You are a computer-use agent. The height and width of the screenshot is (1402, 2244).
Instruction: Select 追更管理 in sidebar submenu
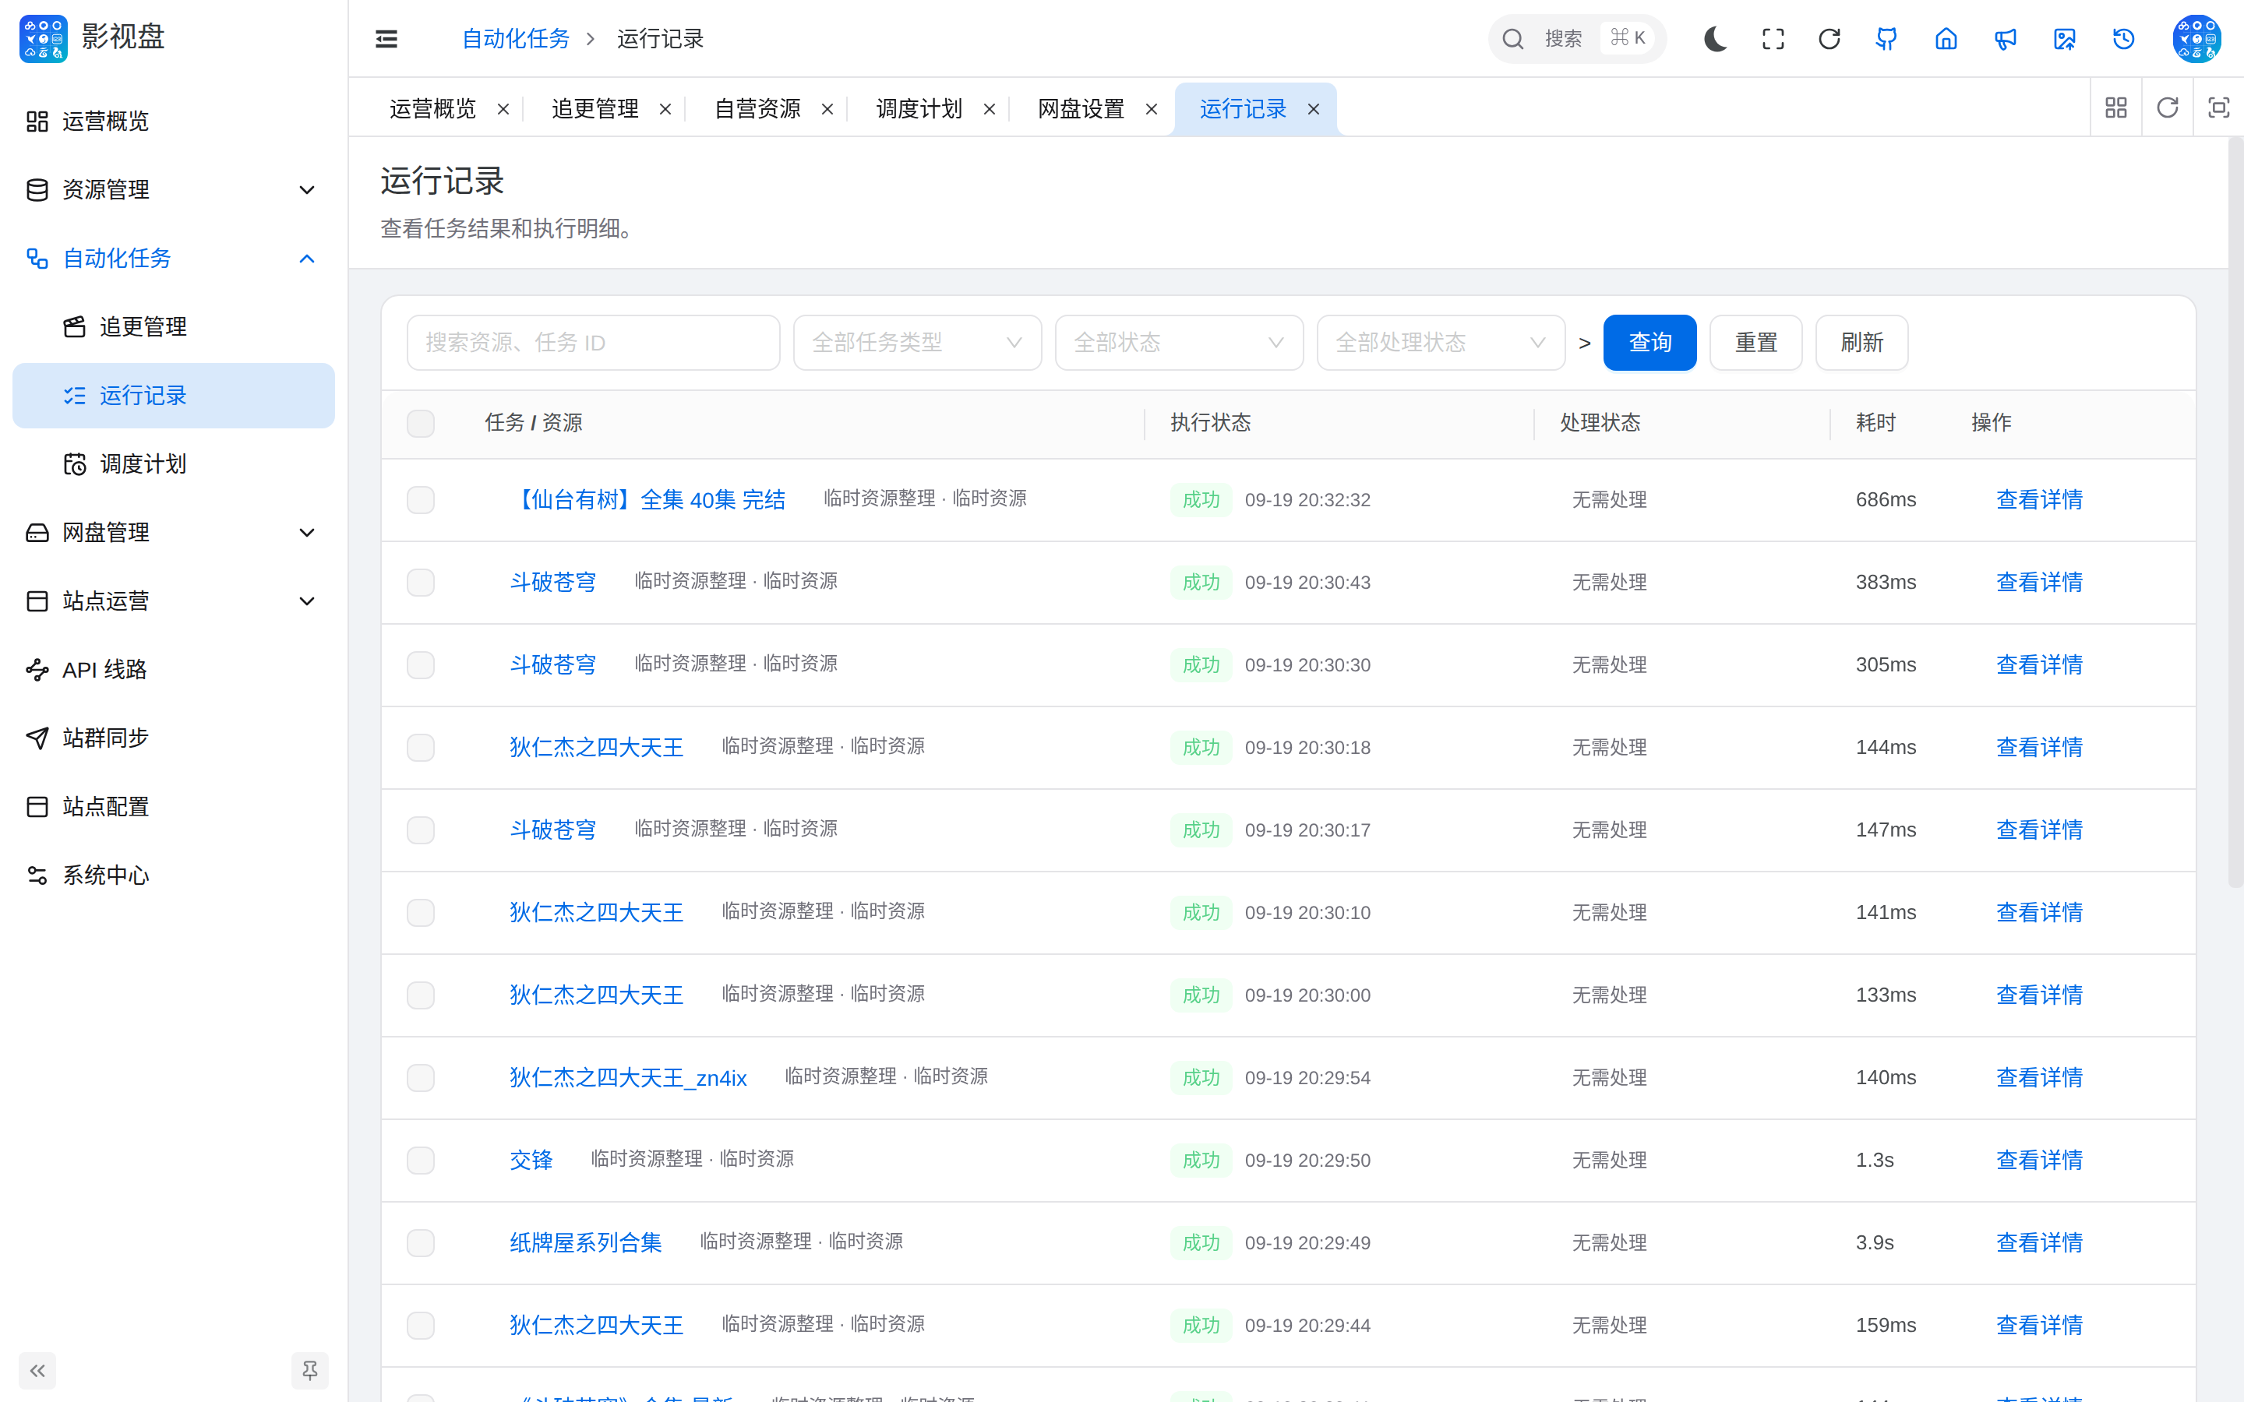pos(174,327)
